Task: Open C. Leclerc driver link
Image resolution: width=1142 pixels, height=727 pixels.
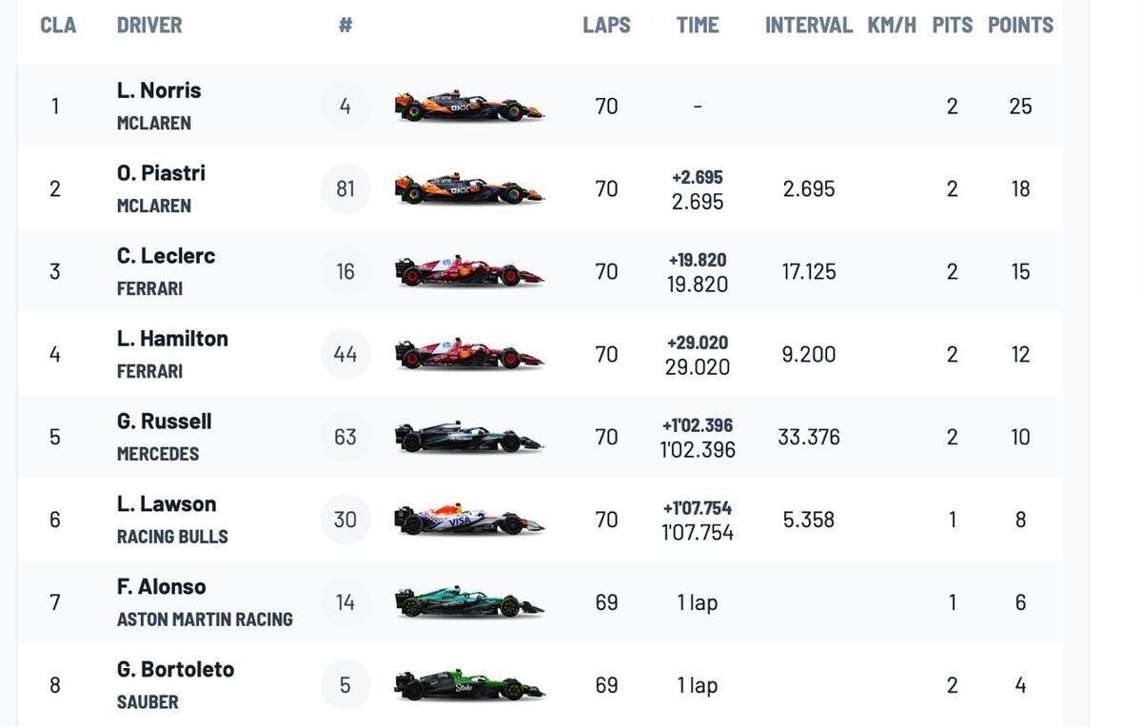Action: pyautogui.click(x=166, y=256)
